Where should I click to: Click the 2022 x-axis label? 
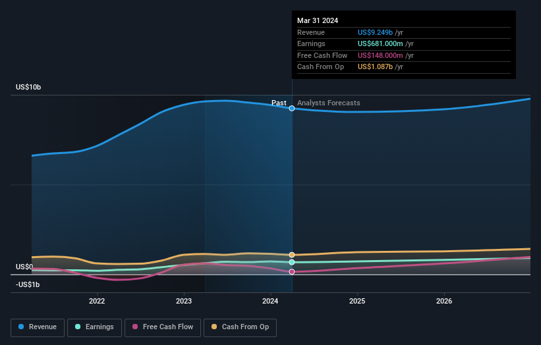point(97,301)
